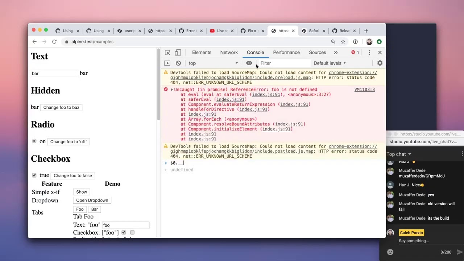Screen dimensions: 464x261
Task: Select the 'Foo' tab button
Action: (80, 209)
